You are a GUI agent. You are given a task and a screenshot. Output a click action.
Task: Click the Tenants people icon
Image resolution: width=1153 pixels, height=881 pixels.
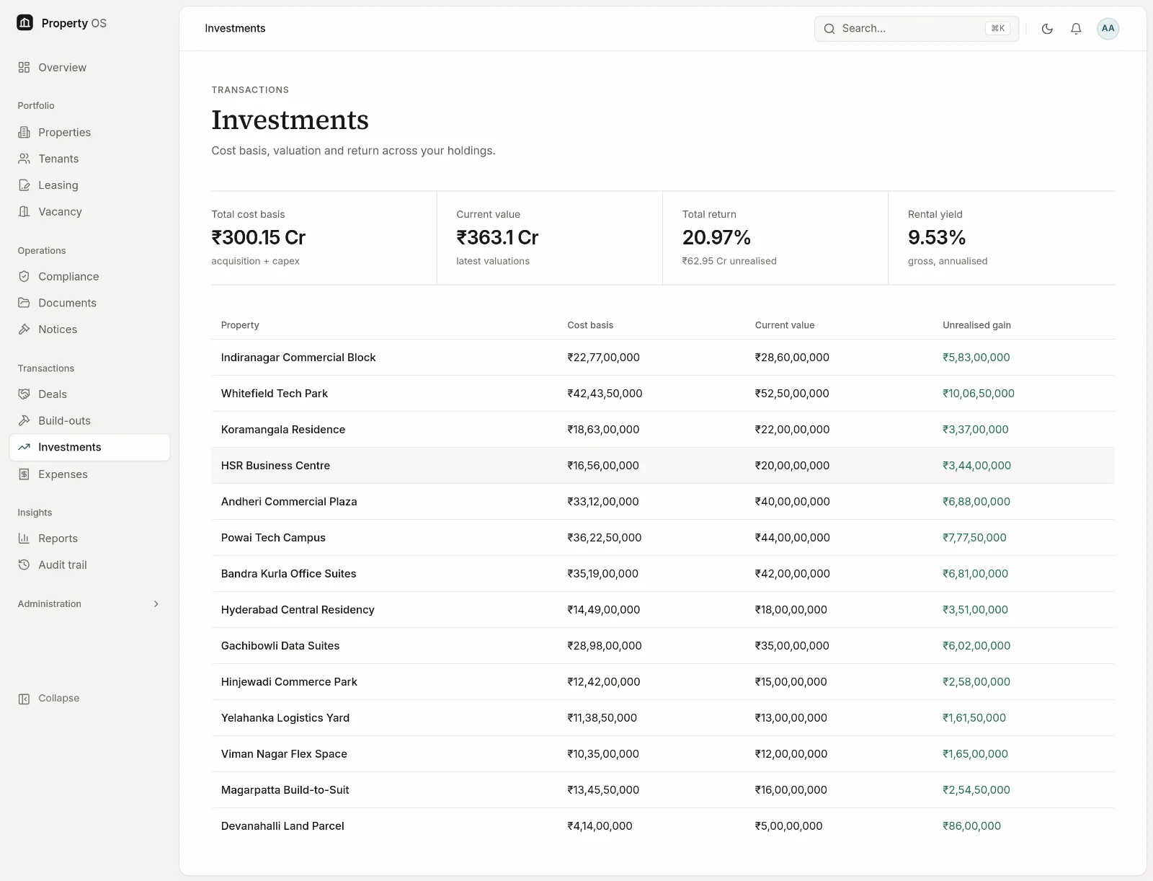point(24,159)
